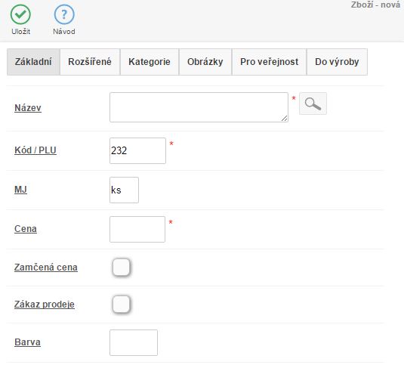The image size is (404, 368).
Task: Click the Název label link
Action: [28, 108]
